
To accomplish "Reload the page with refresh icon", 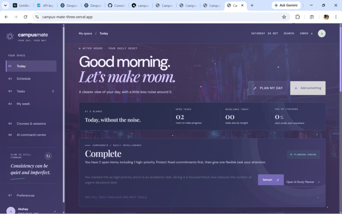I will [25, 17].
